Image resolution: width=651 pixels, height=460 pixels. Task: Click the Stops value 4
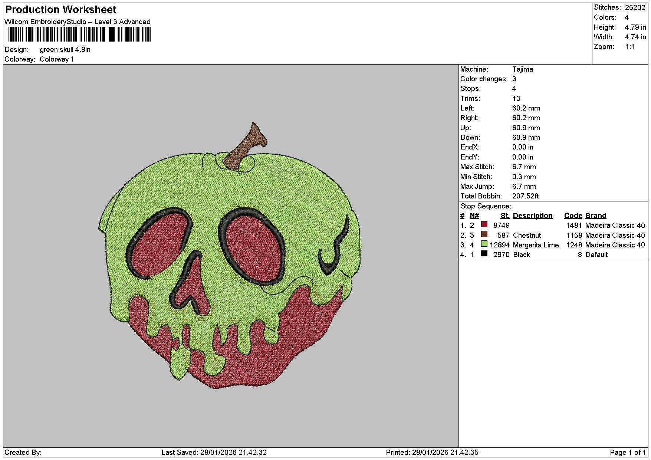point(514,88)
